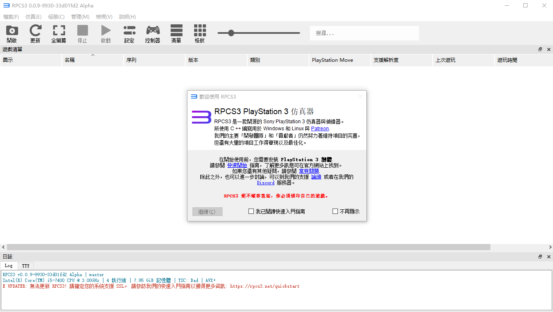The width and height of the screenshot is (553, 312).
Task: Sort by the 序列 column header
Action: 155,60
